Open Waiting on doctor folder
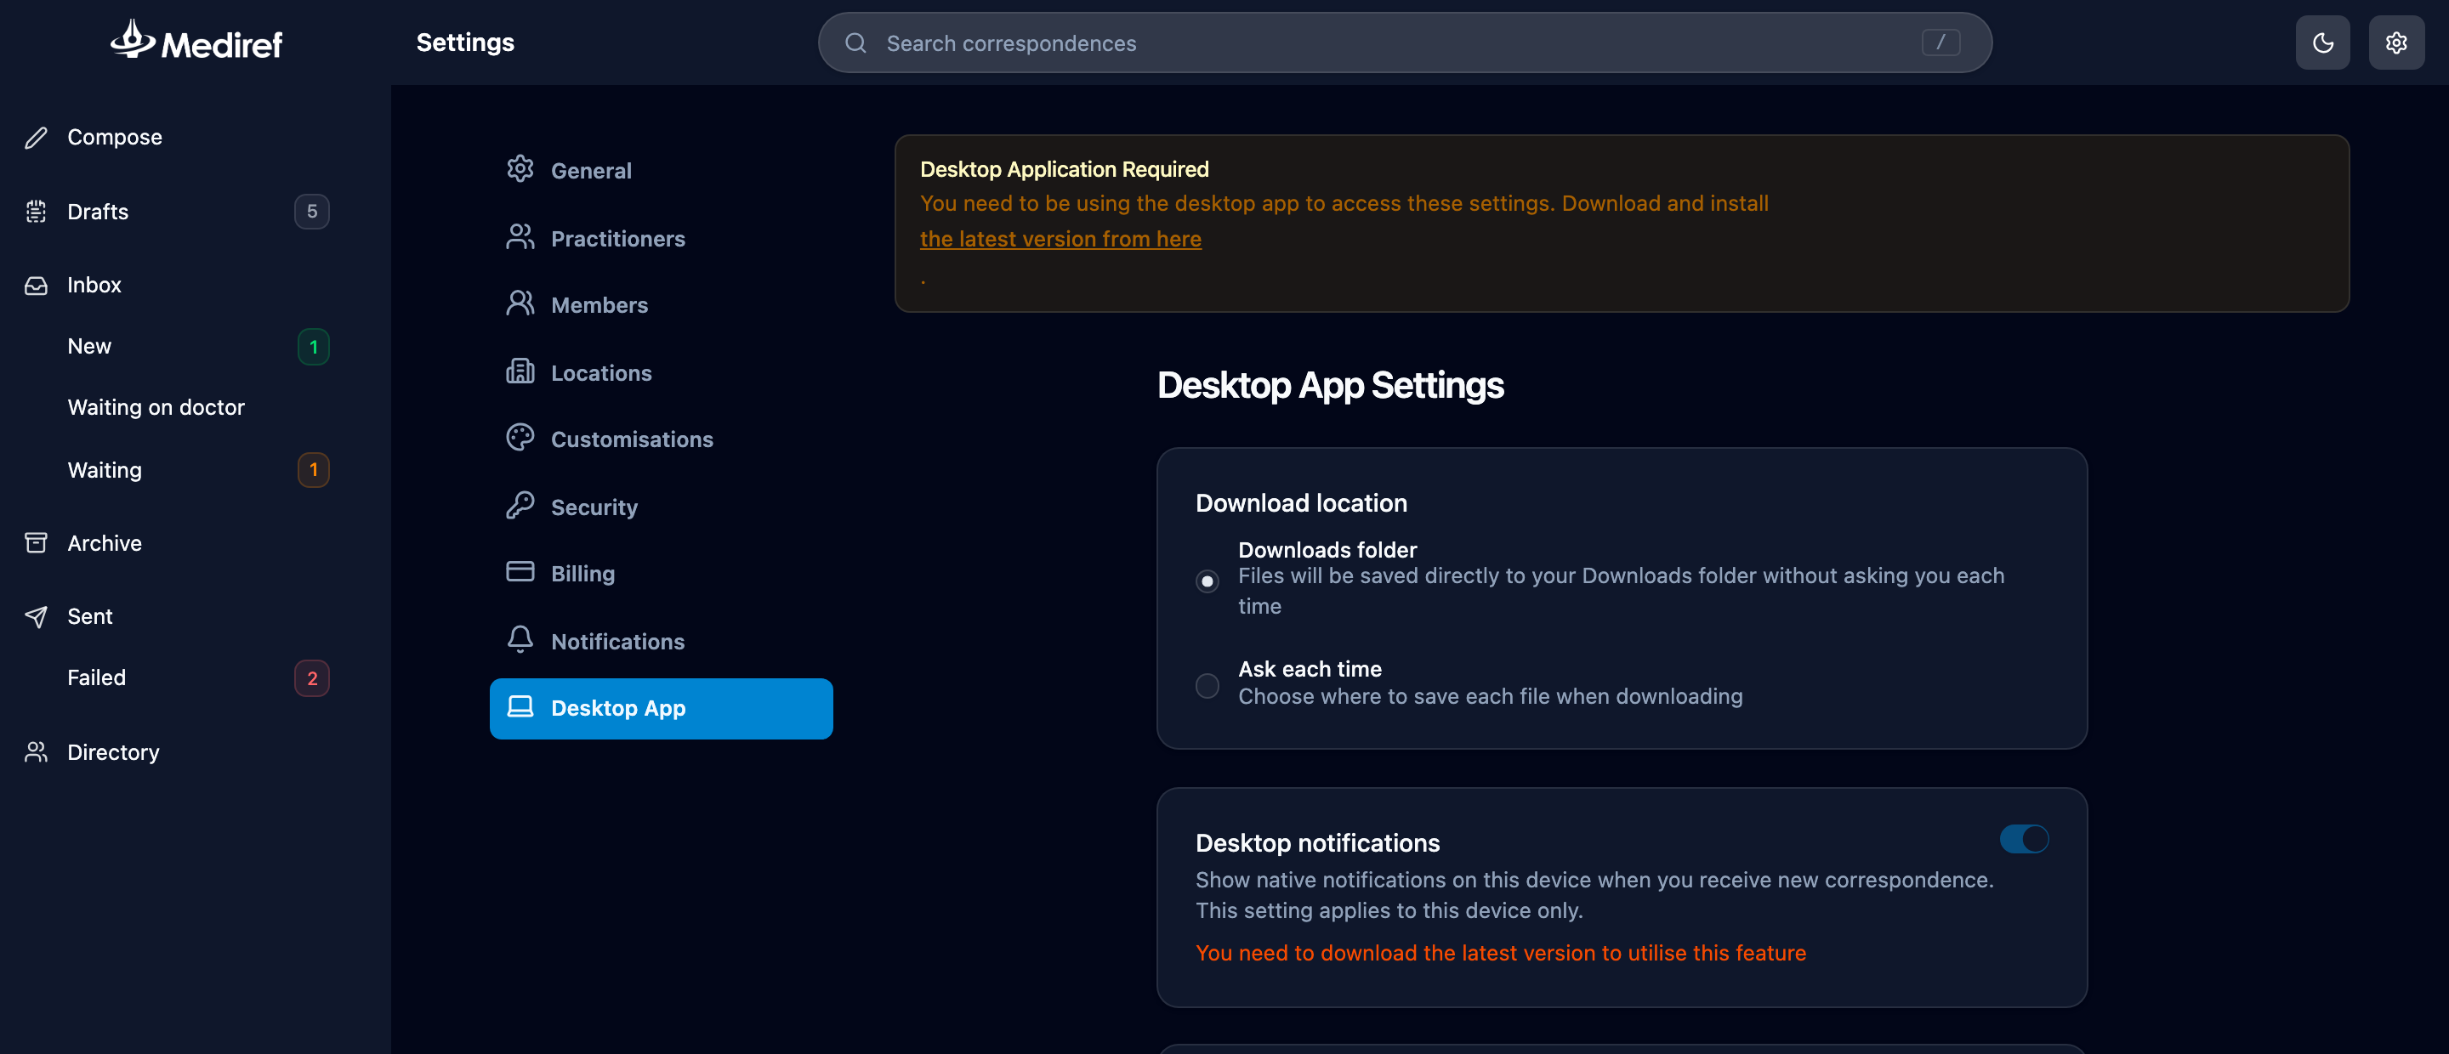Image resolution: width=2449 pixels, height=1054 pixels. 156,407
